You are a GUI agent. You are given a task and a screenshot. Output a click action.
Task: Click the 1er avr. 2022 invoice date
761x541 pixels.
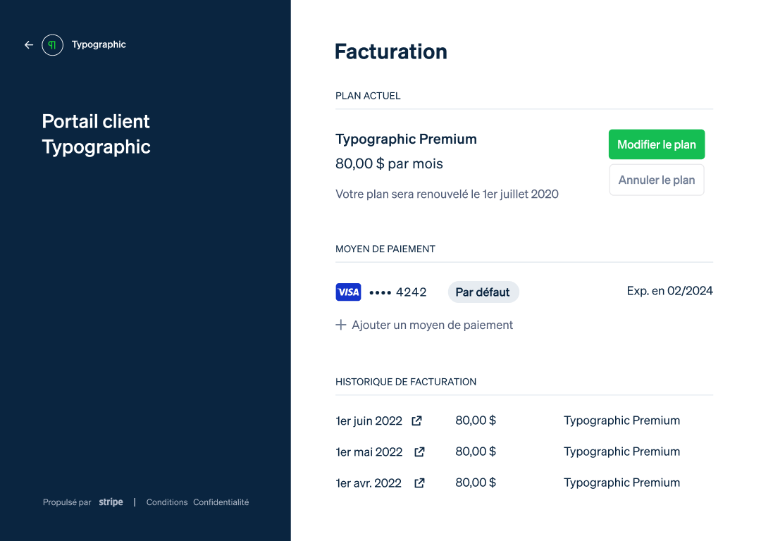pyautogui.click(x=369, y=483)
